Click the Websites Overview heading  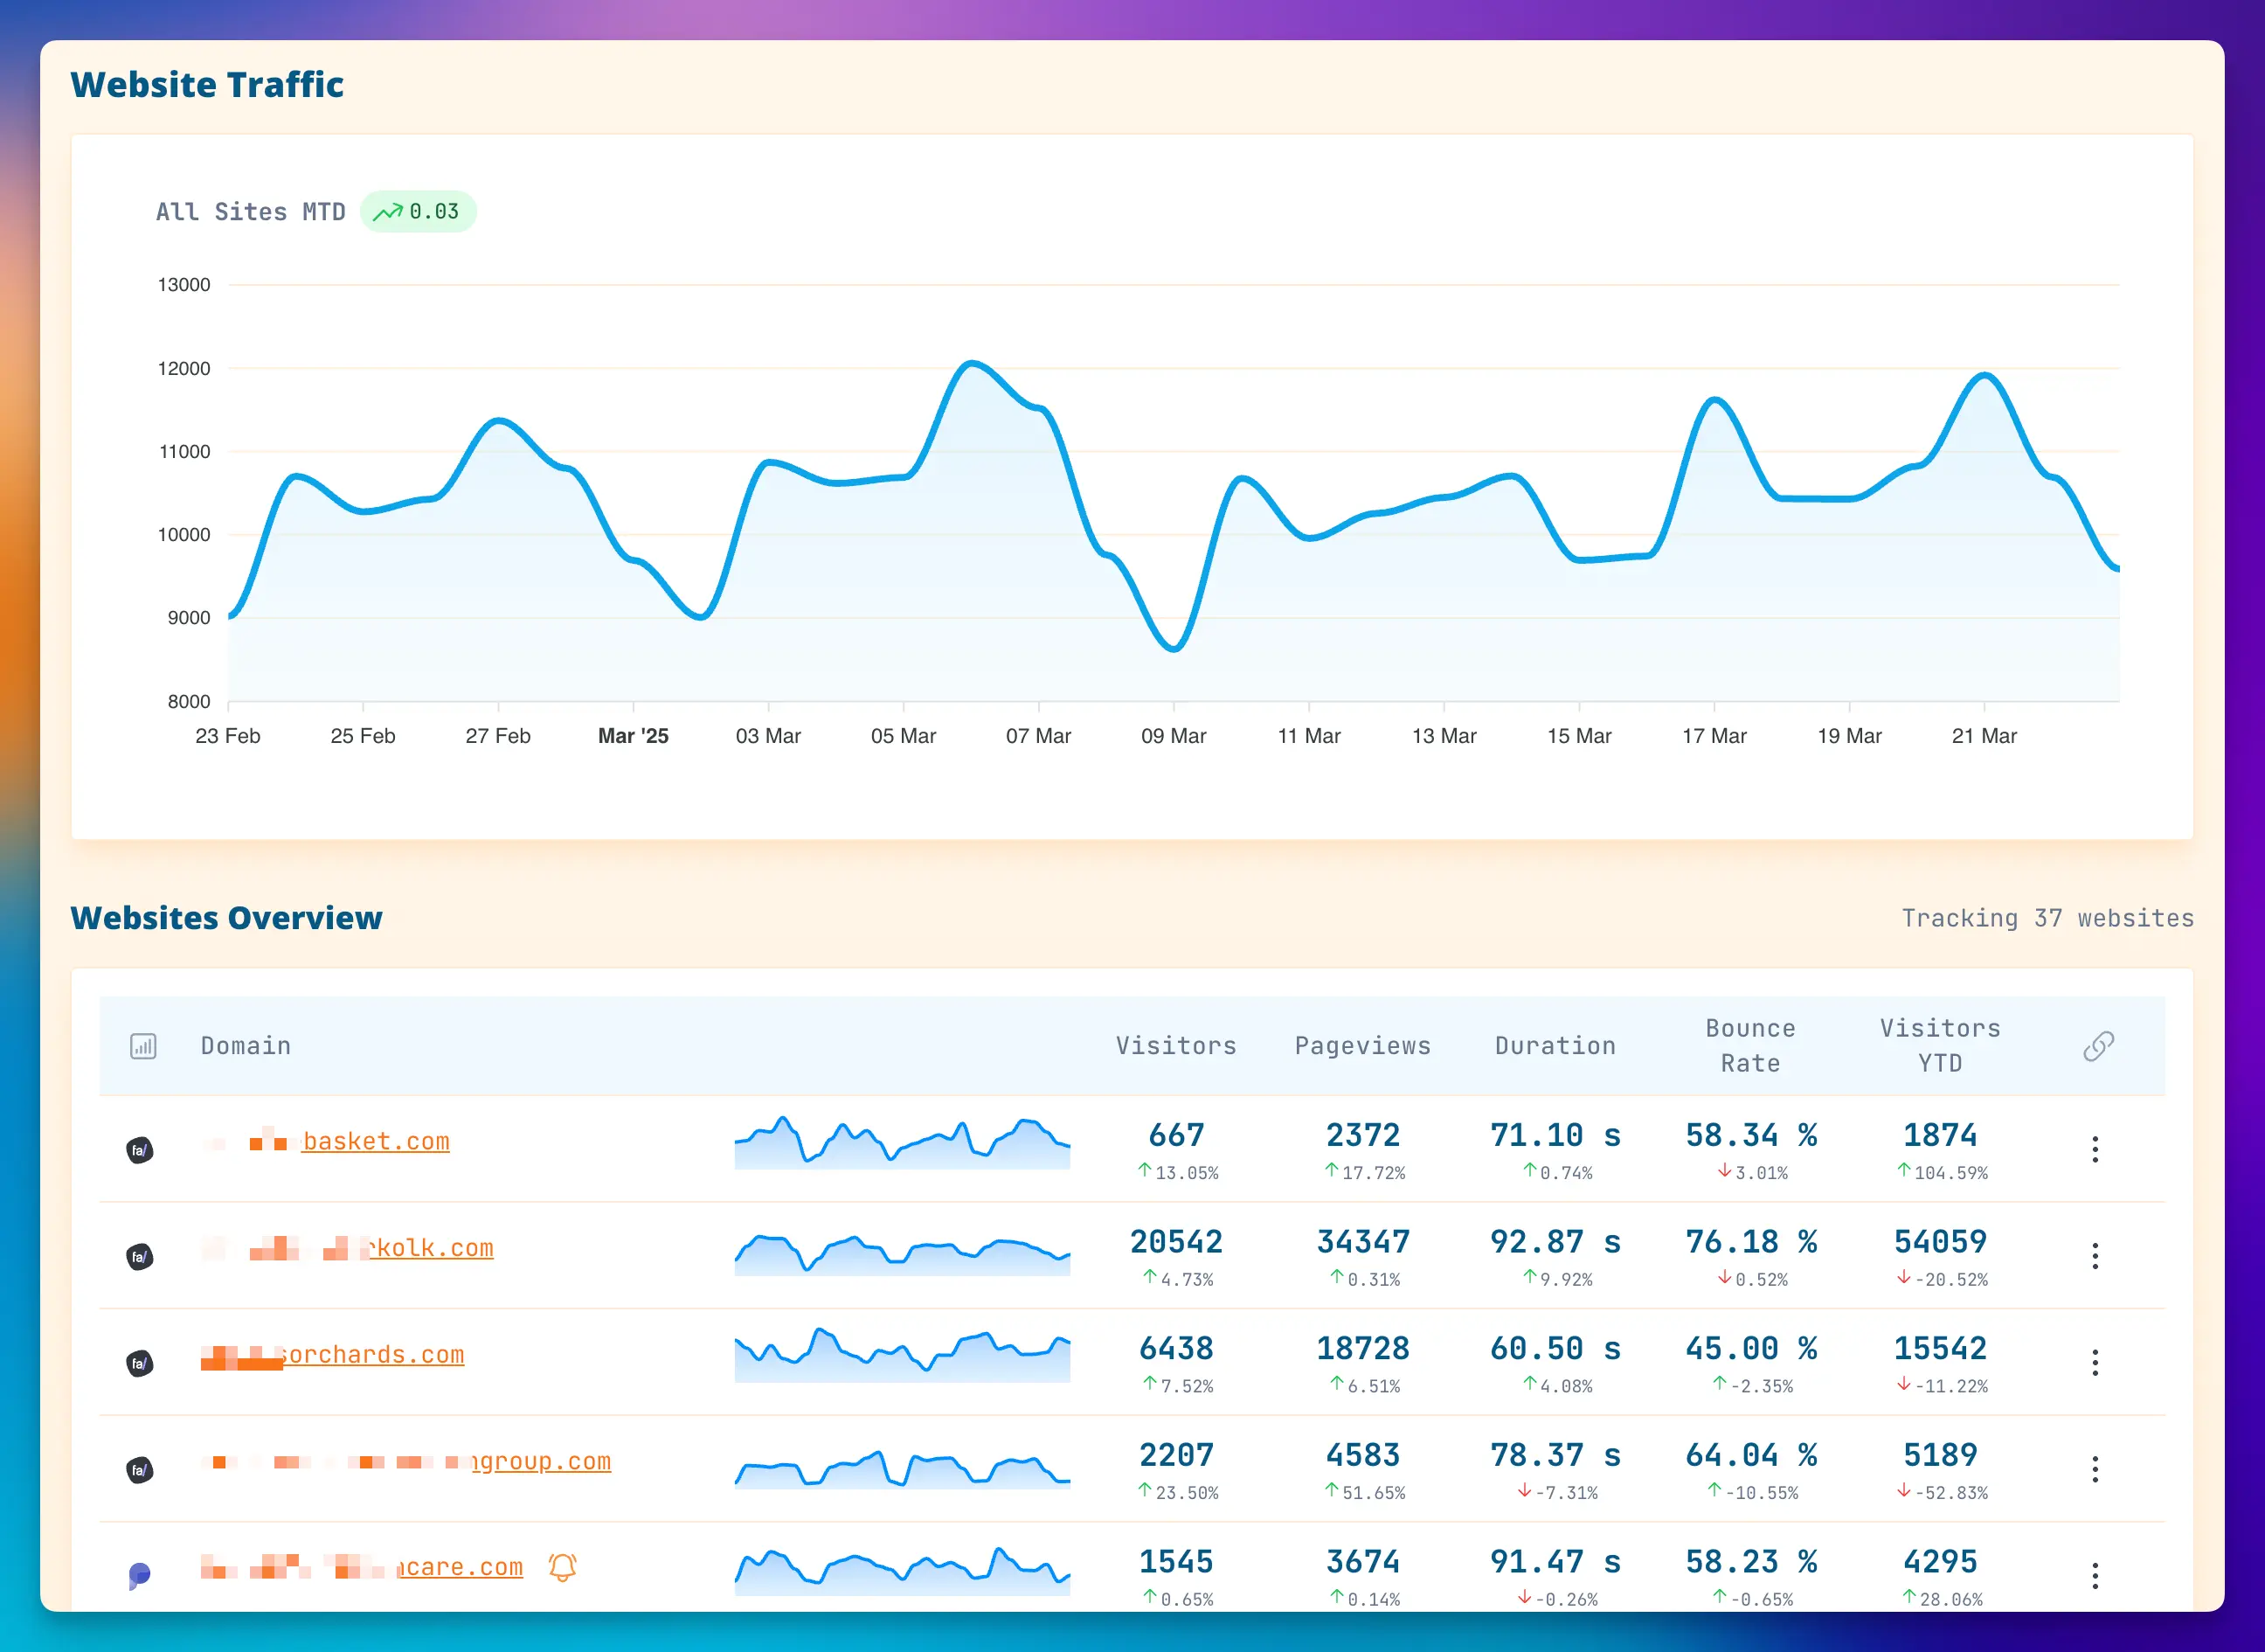[x=227, y=918]
